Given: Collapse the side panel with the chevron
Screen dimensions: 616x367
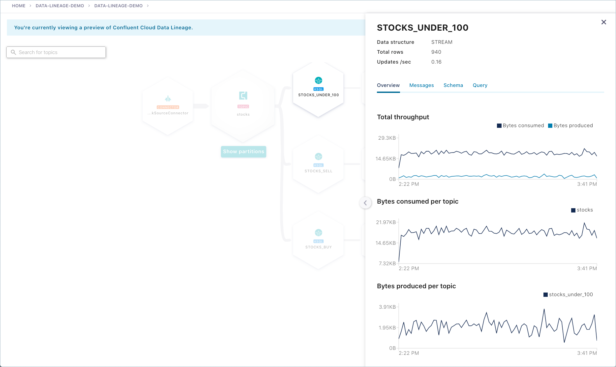Looking at the screenshot, I should click(365, 203).
